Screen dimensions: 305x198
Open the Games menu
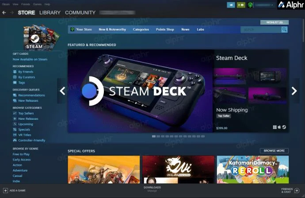pos(37,4)
